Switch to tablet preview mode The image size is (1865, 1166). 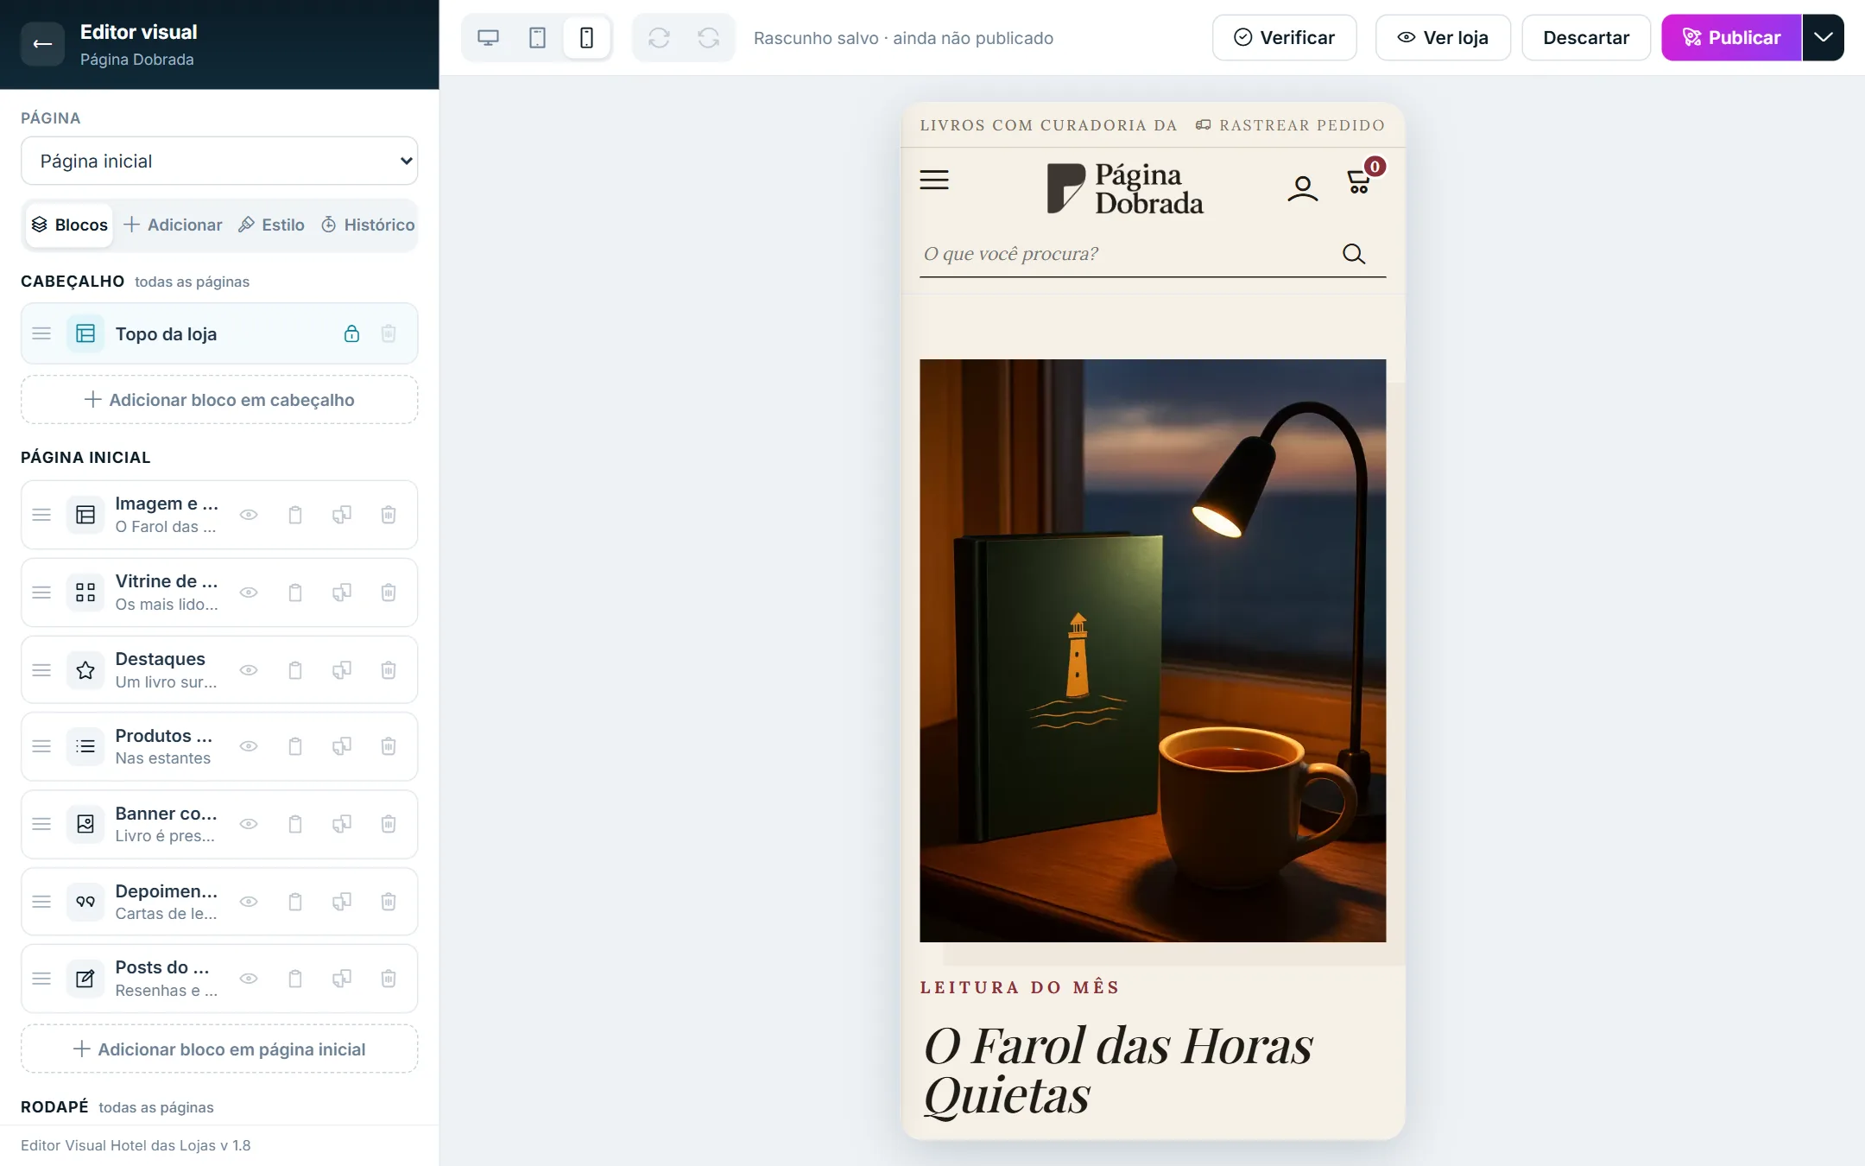[x=537, y=38]
